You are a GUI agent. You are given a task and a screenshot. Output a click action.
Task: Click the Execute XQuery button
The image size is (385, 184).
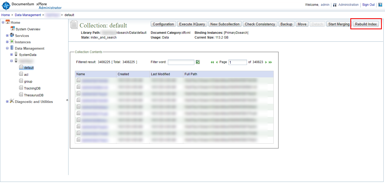click(x=192, y=24)
